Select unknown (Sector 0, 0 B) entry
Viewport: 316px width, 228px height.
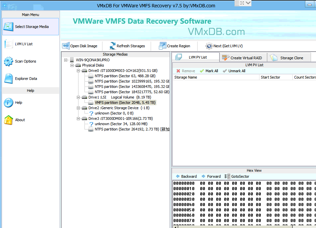[114, 113]
